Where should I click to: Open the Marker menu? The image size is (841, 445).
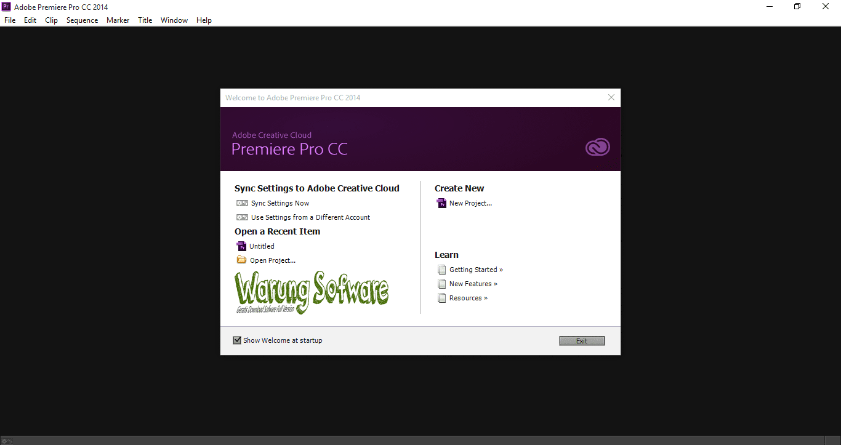118,20
